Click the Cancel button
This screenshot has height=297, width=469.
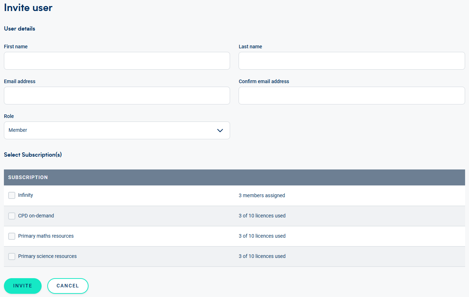tap(68, 286)
